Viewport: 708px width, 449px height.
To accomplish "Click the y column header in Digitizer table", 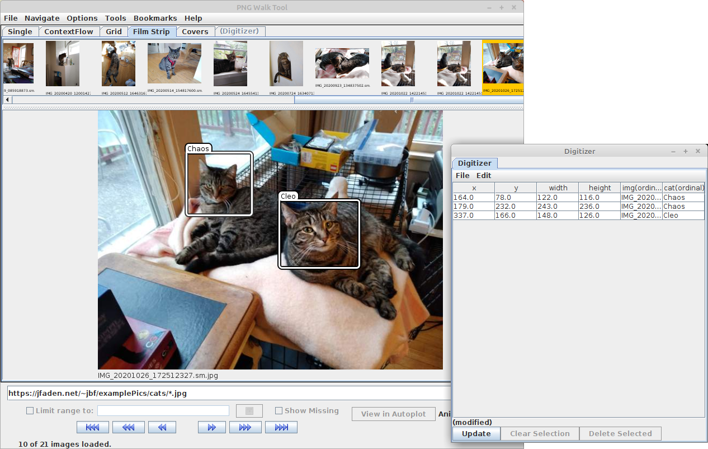I will coord(516,188).
